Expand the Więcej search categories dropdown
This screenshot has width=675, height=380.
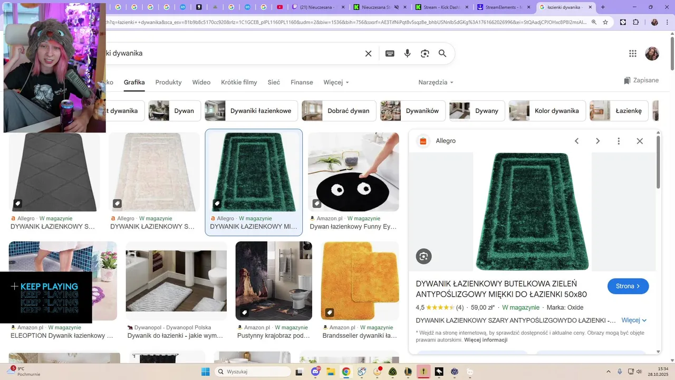coord(336,82)
